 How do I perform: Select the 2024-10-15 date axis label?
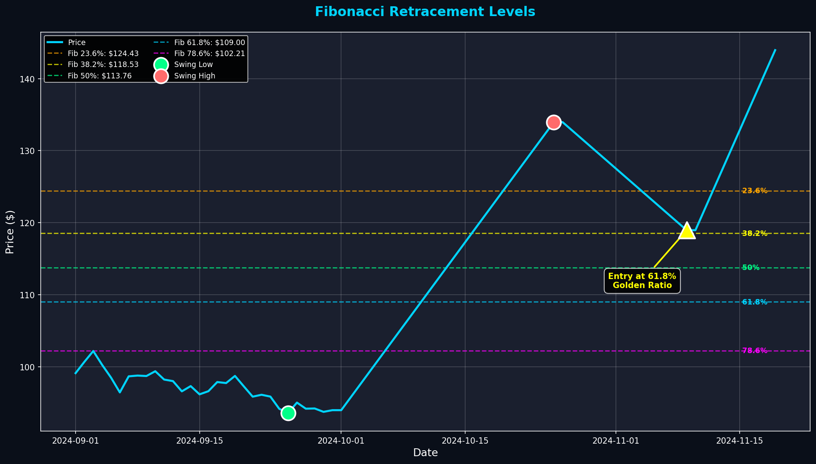pos(464,440)
